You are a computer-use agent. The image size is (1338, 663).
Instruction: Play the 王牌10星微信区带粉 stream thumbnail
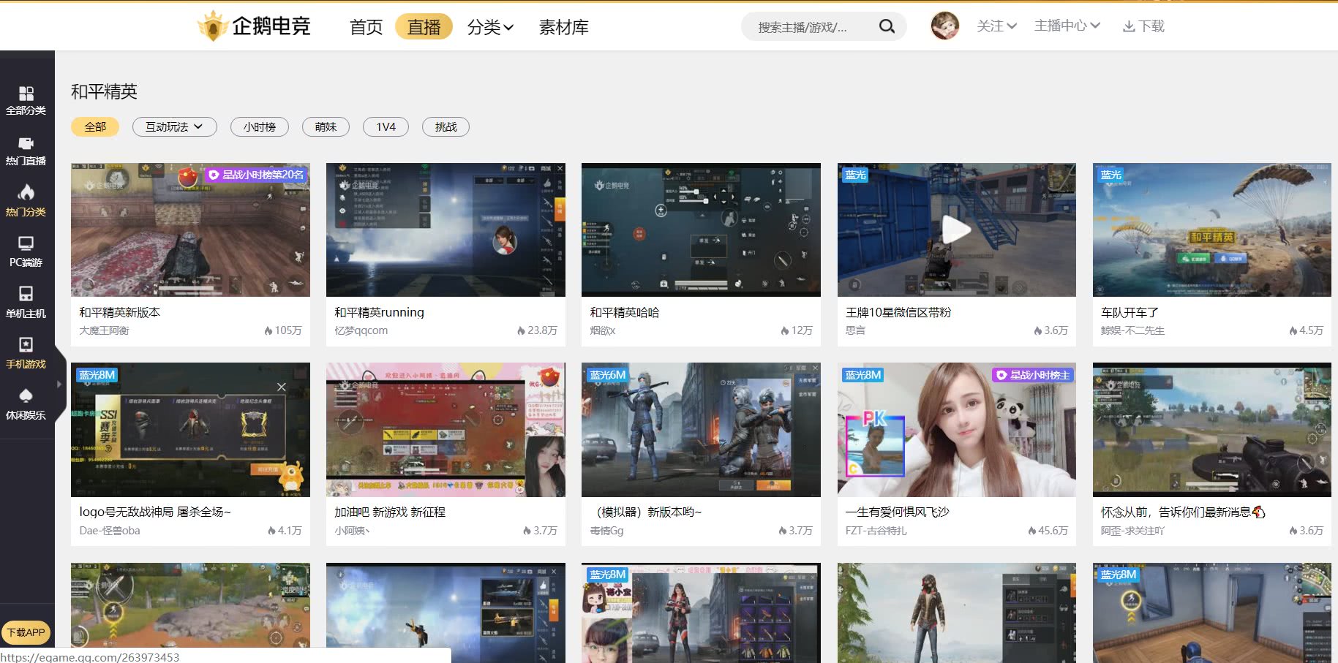click(956, 230)
